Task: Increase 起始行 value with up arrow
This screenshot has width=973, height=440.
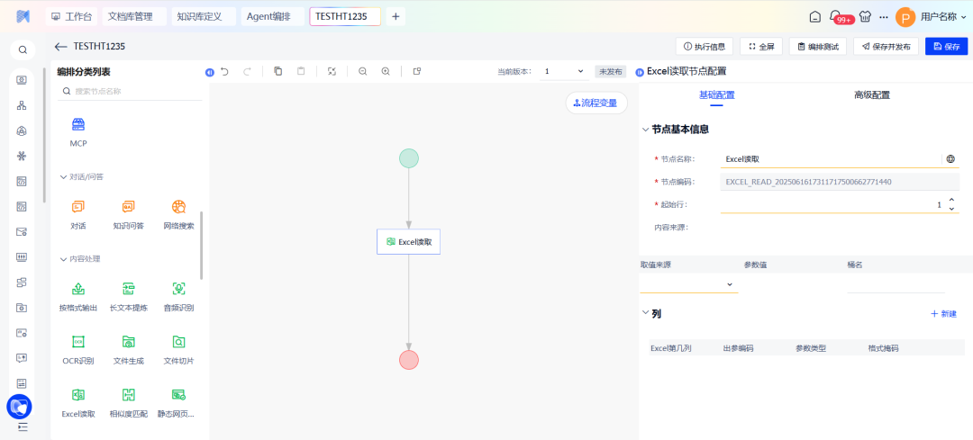Action: pos(951,201)
